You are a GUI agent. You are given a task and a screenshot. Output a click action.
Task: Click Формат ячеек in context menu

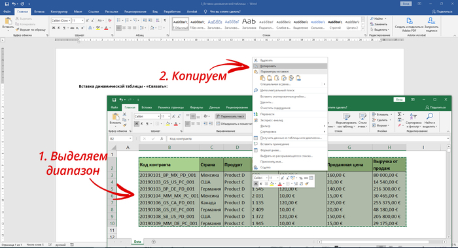tap(290, 150)
